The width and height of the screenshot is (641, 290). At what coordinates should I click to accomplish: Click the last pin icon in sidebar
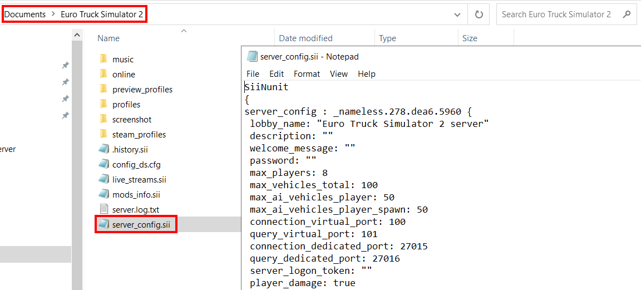point(65,115)
